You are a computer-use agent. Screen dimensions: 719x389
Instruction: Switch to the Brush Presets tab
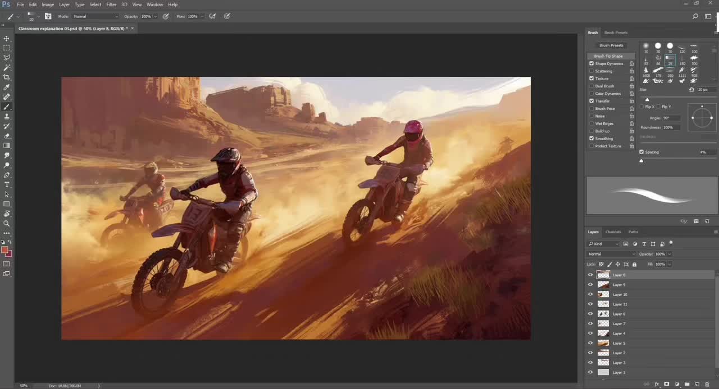click(x=616, y=33)
